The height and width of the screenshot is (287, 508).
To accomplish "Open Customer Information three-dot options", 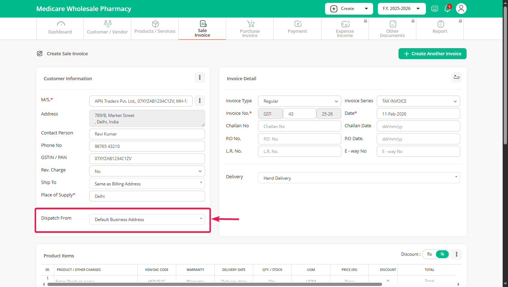I will click(200, 78).
